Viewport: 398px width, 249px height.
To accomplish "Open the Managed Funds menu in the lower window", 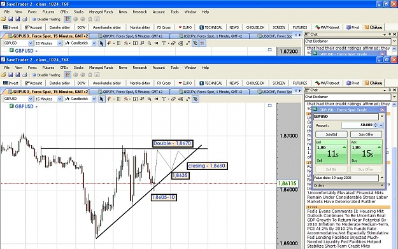I will coord(101,68).
